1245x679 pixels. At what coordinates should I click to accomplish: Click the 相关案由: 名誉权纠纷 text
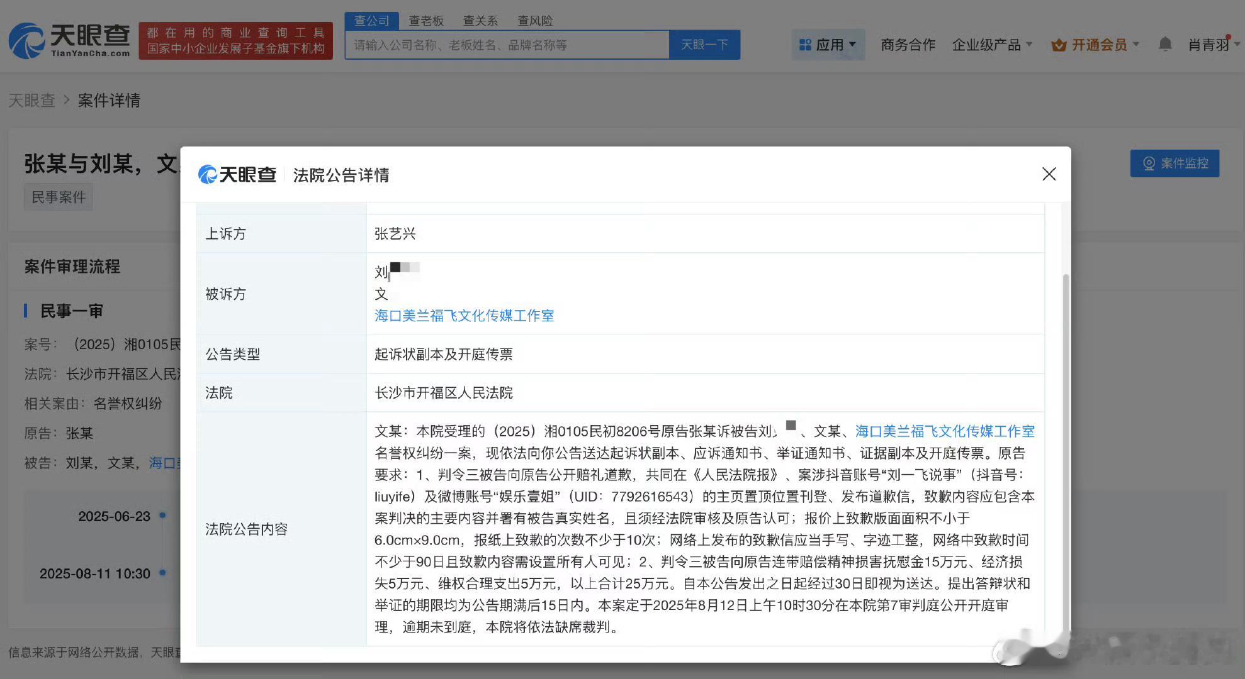pos(93,404)
